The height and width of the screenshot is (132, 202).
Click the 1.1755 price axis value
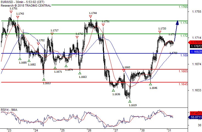pyautogui.click(x=197, y=12)
